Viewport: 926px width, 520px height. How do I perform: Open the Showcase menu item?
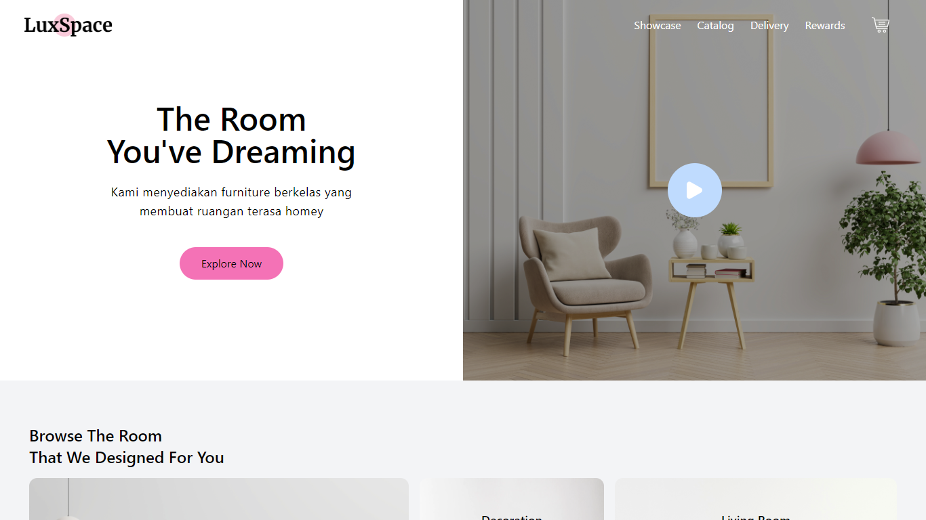[x=657, y=26]
